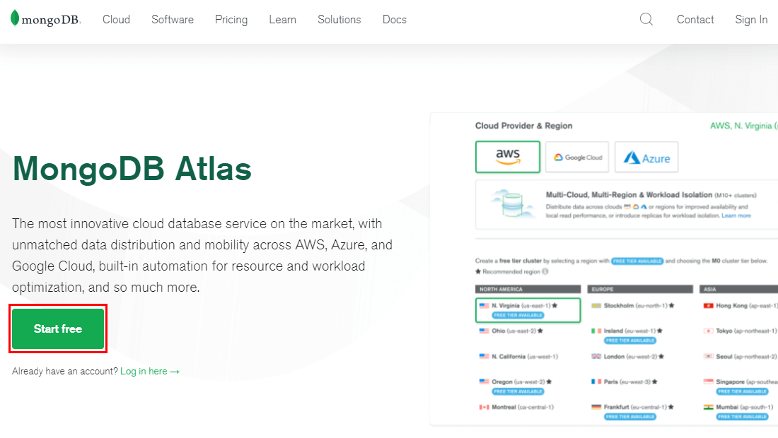Click the AWS, N. Virginia summary text
778x438 pixels.
point(744,126)
